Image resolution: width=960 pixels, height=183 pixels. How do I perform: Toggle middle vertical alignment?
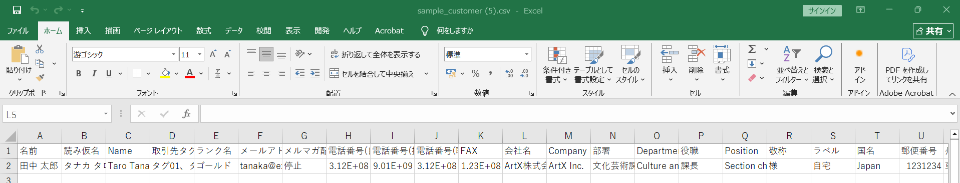click(x=266, y=54)
